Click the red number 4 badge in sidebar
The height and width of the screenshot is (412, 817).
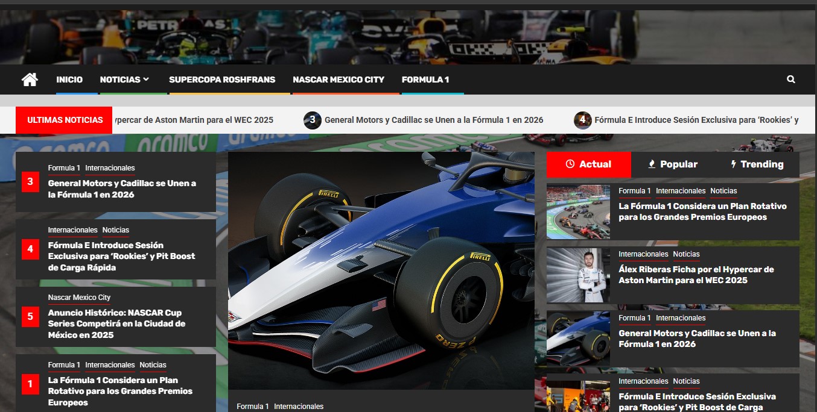point(30,249)
